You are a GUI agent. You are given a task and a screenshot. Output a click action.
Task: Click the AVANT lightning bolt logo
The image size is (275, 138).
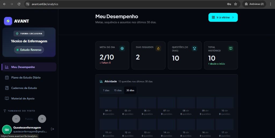point(8,21)
